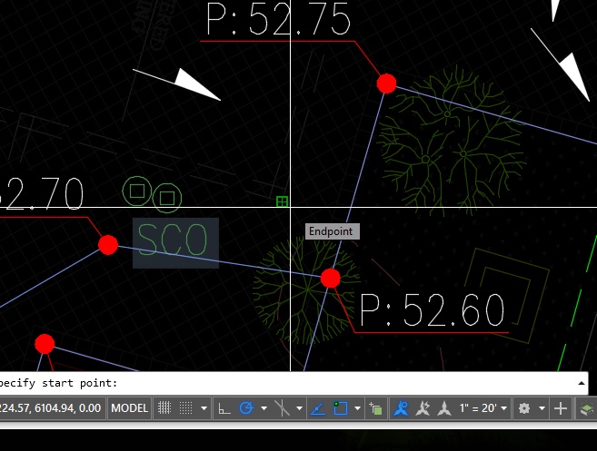Toggle object snap tracking icon

tap(318, 408)
